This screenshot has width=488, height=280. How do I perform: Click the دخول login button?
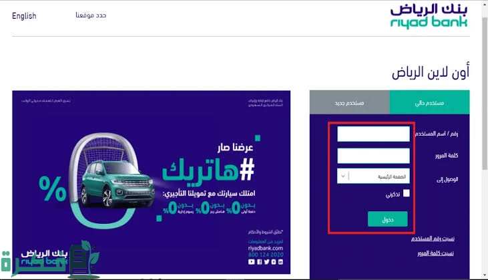(387, 219)
